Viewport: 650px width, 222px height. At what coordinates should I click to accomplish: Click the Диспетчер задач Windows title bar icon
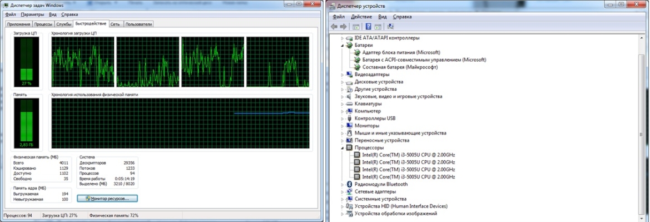(6, 5)
